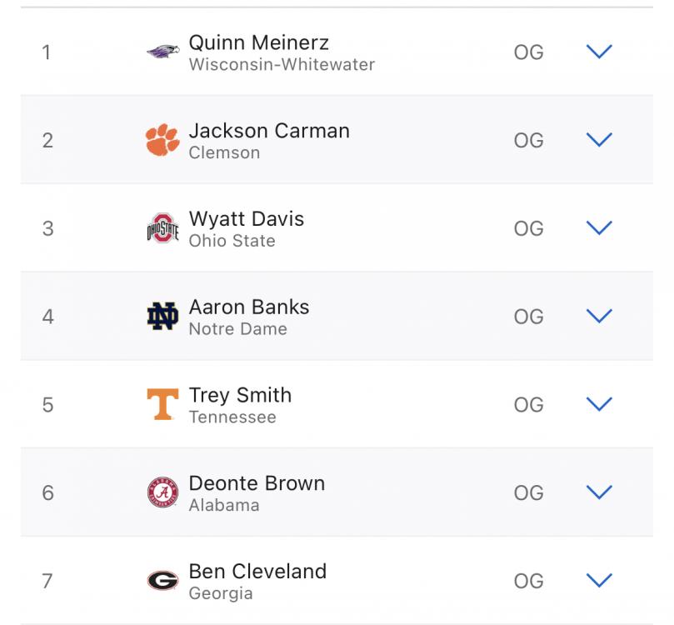Click the Ohio State team logo
Viewport: 674px width, 625px height.
point(162,228)
